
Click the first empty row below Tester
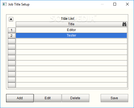tap(71, 41)
